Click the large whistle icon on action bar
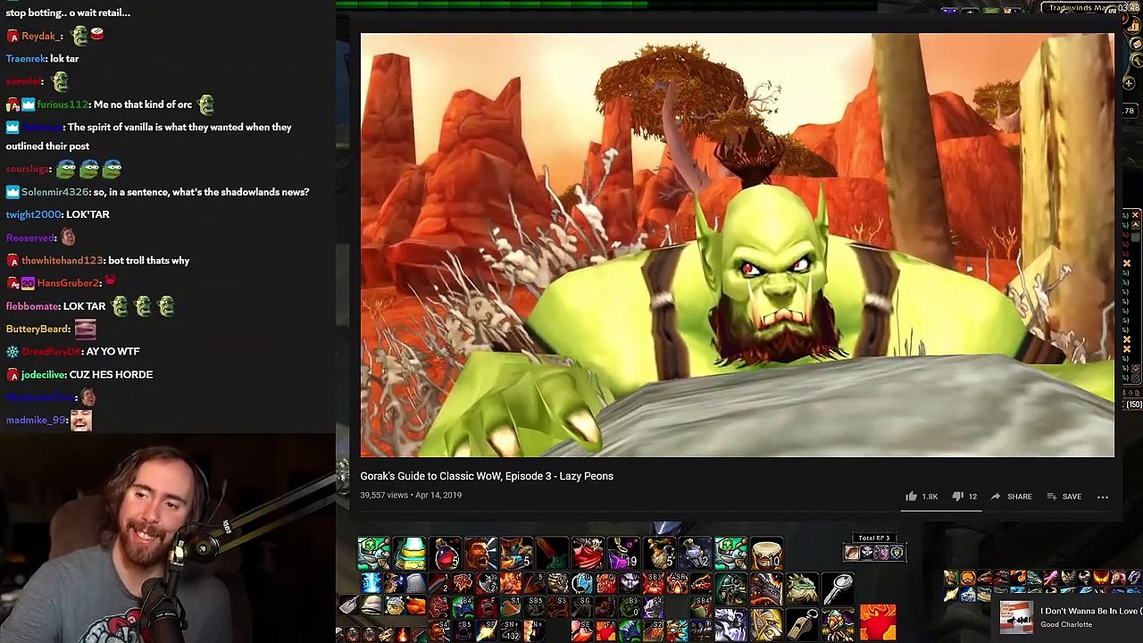The image size is (1143, 643). pos(803,624)
